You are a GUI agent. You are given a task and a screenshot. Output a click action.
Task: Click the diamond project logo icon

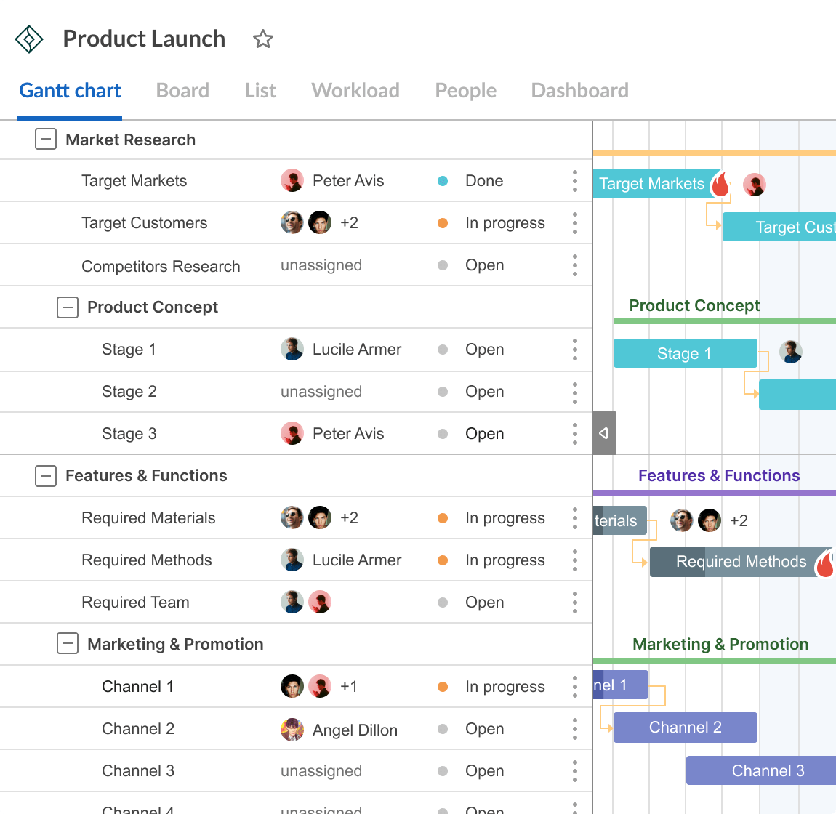pyautogui.click(x=29, y=39)
